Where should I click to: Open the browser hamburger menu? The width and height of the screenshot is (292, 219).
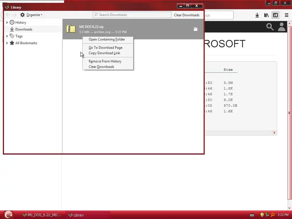tap(287, 15)
